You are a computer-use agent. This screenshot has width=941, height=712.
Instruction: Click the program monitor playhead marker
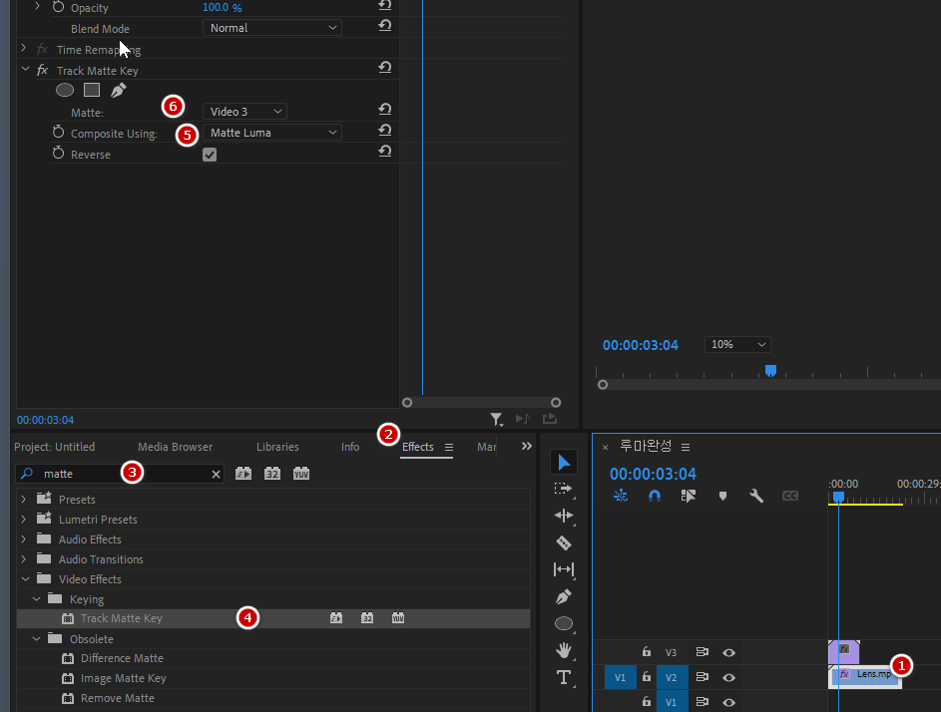pos(770,370)
